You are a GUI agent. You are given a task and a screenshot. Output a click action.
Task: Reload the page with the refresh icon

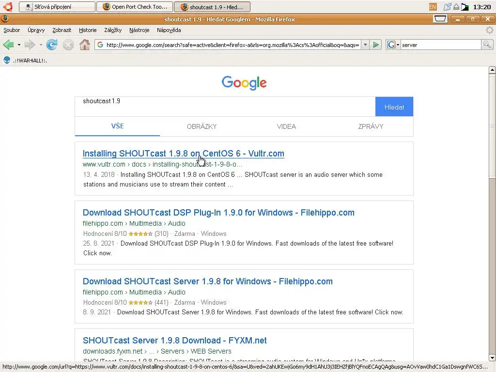[x=52, y=45]
